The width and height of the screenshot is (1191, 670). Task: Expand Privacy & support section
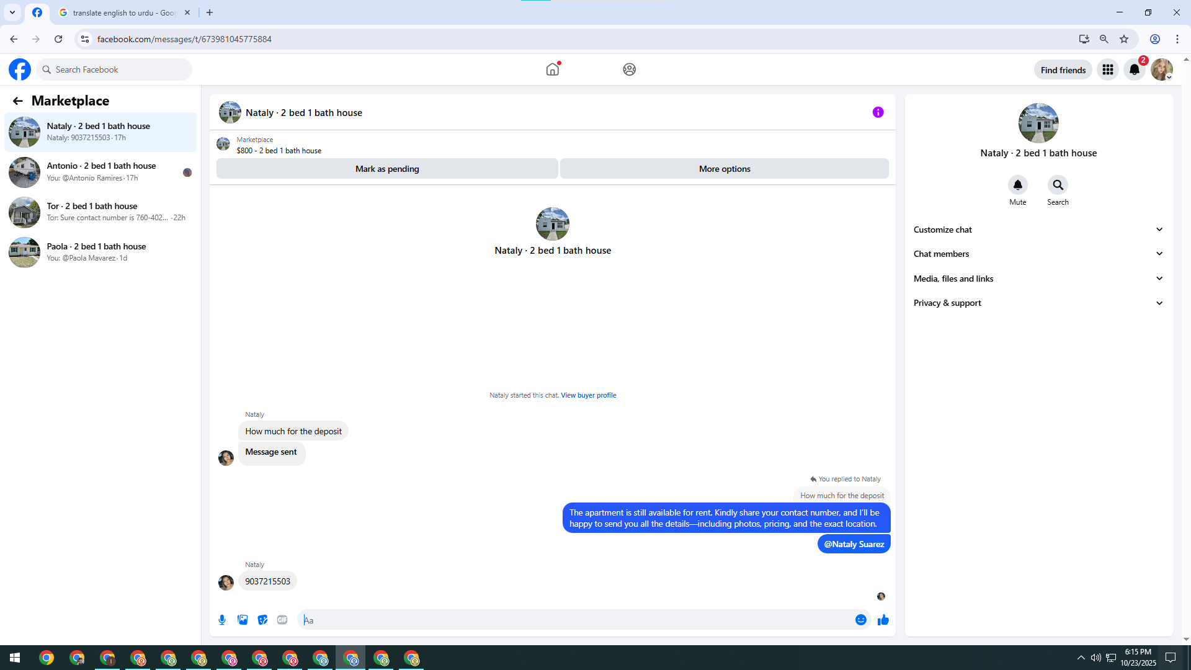click(x=1038, y=303)
